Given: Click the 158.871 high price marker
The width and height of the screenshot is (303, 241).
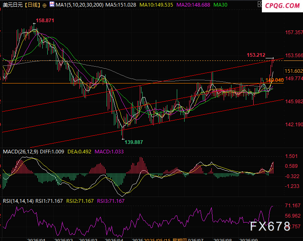Looking at the screenshot, I should coord(45,20).
